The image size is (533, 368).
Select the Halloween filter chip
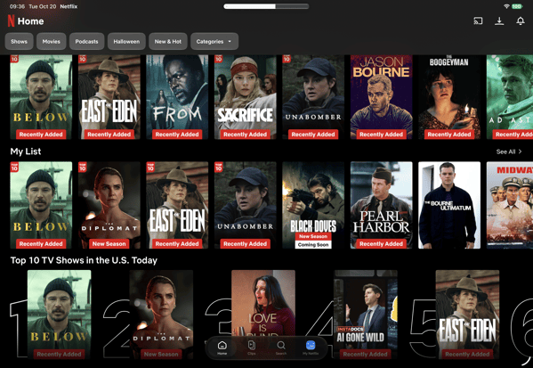126,42
